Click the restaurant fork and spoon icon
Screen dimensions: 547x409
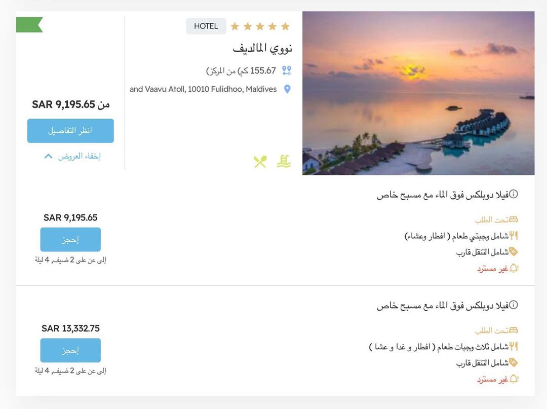coord(260,162)
